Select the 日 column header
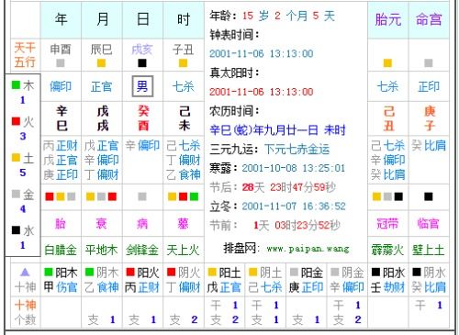Screen dimensions: 459x335 click(143, 19)
